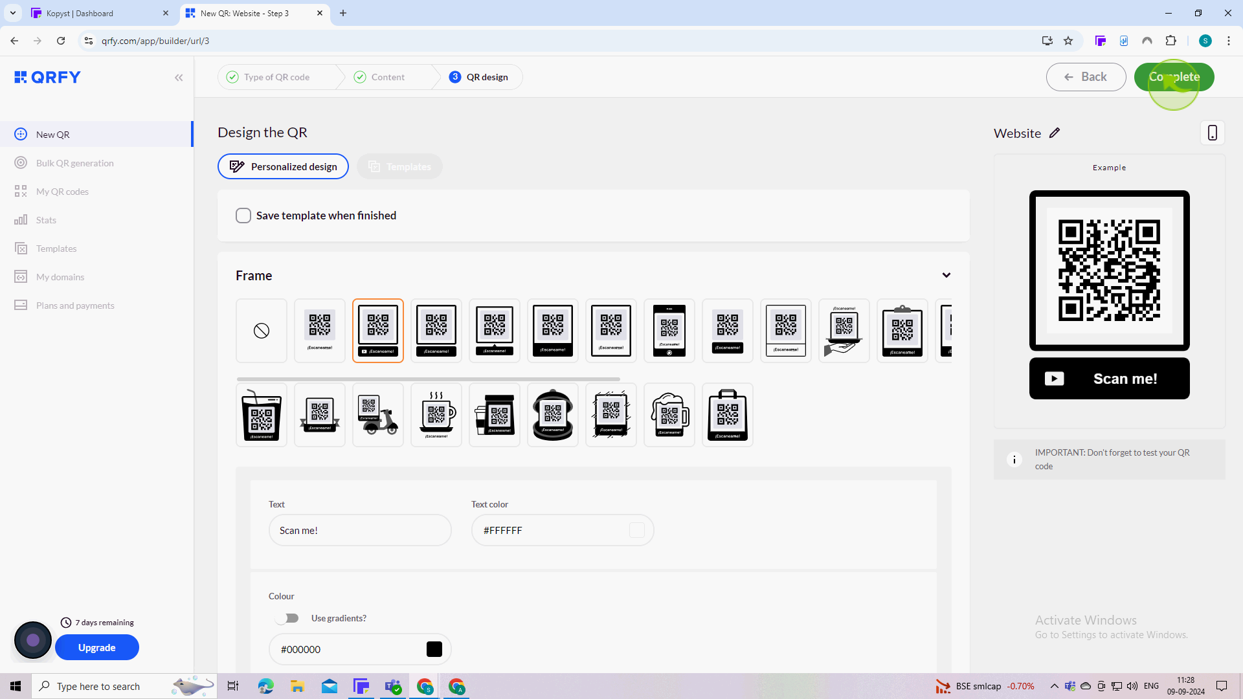Click the Upgrade button
This screenshot has width=1243, height=699.
point(97,647)
